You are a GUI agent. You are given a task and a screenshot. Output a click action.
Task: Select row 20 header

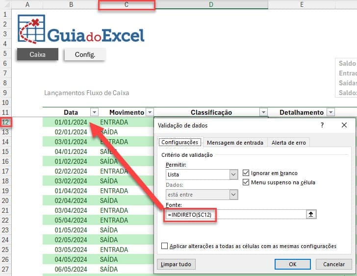pyautogui.click(x=5, y=201)
